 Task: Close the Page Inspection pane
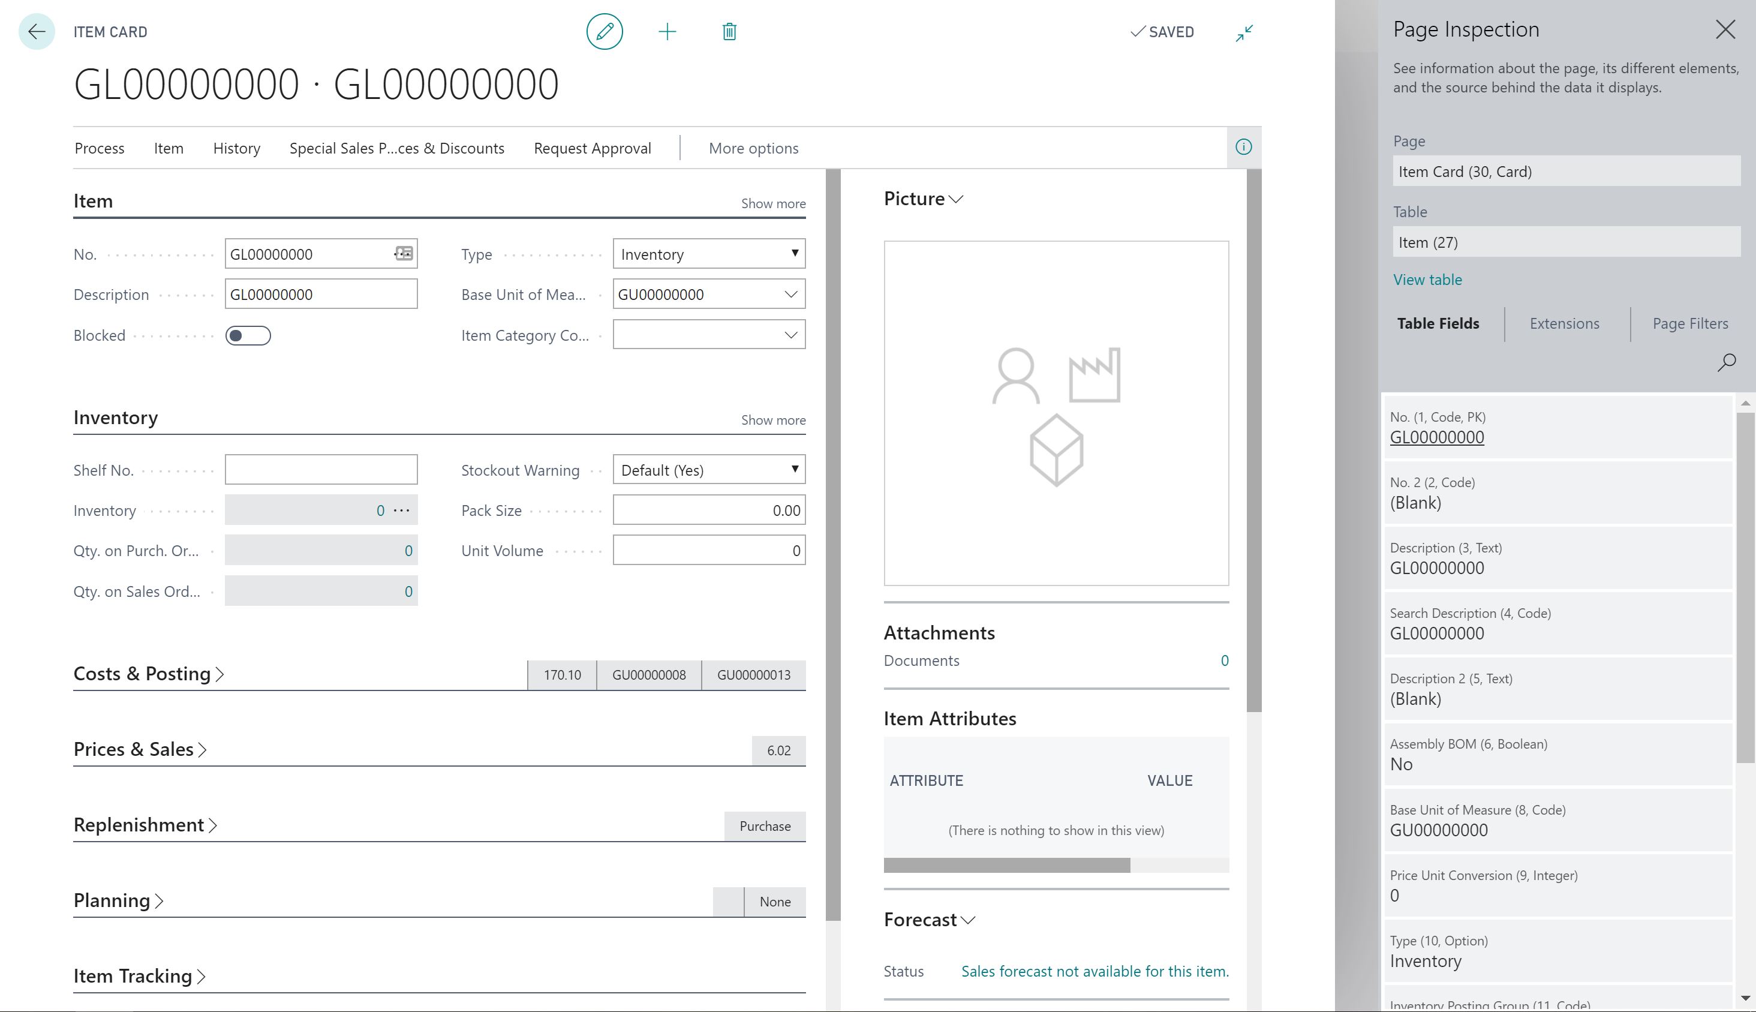pyautogui.click(x=1725, y=29)
